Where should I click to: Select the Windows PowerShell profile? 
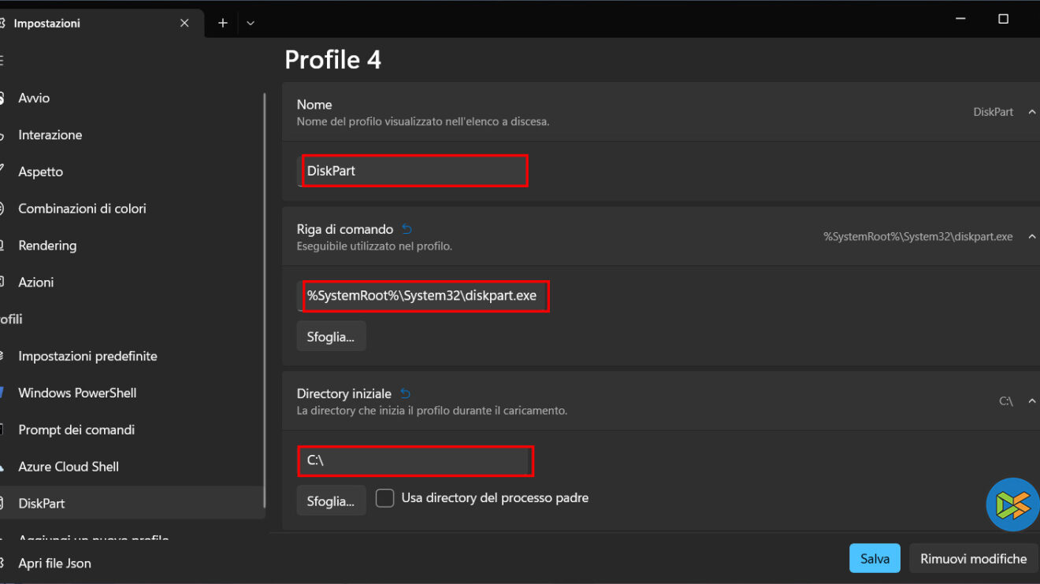tap(77, 393)
